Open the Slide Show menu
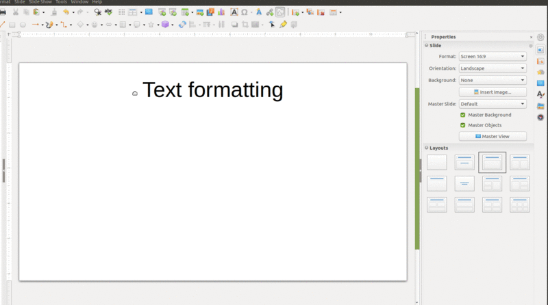The image size is (548, 305). pyautogui.click(x=40, y=2)
